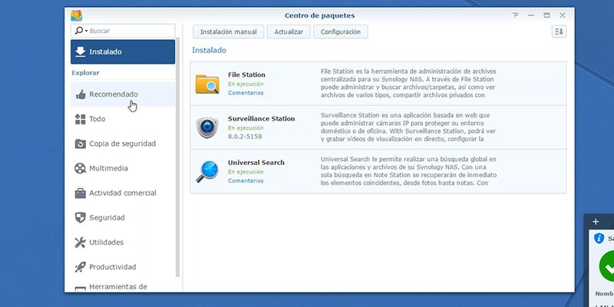Click the shield Seguridad icon
Screen dimensions: 614x307
pos(81,218)
